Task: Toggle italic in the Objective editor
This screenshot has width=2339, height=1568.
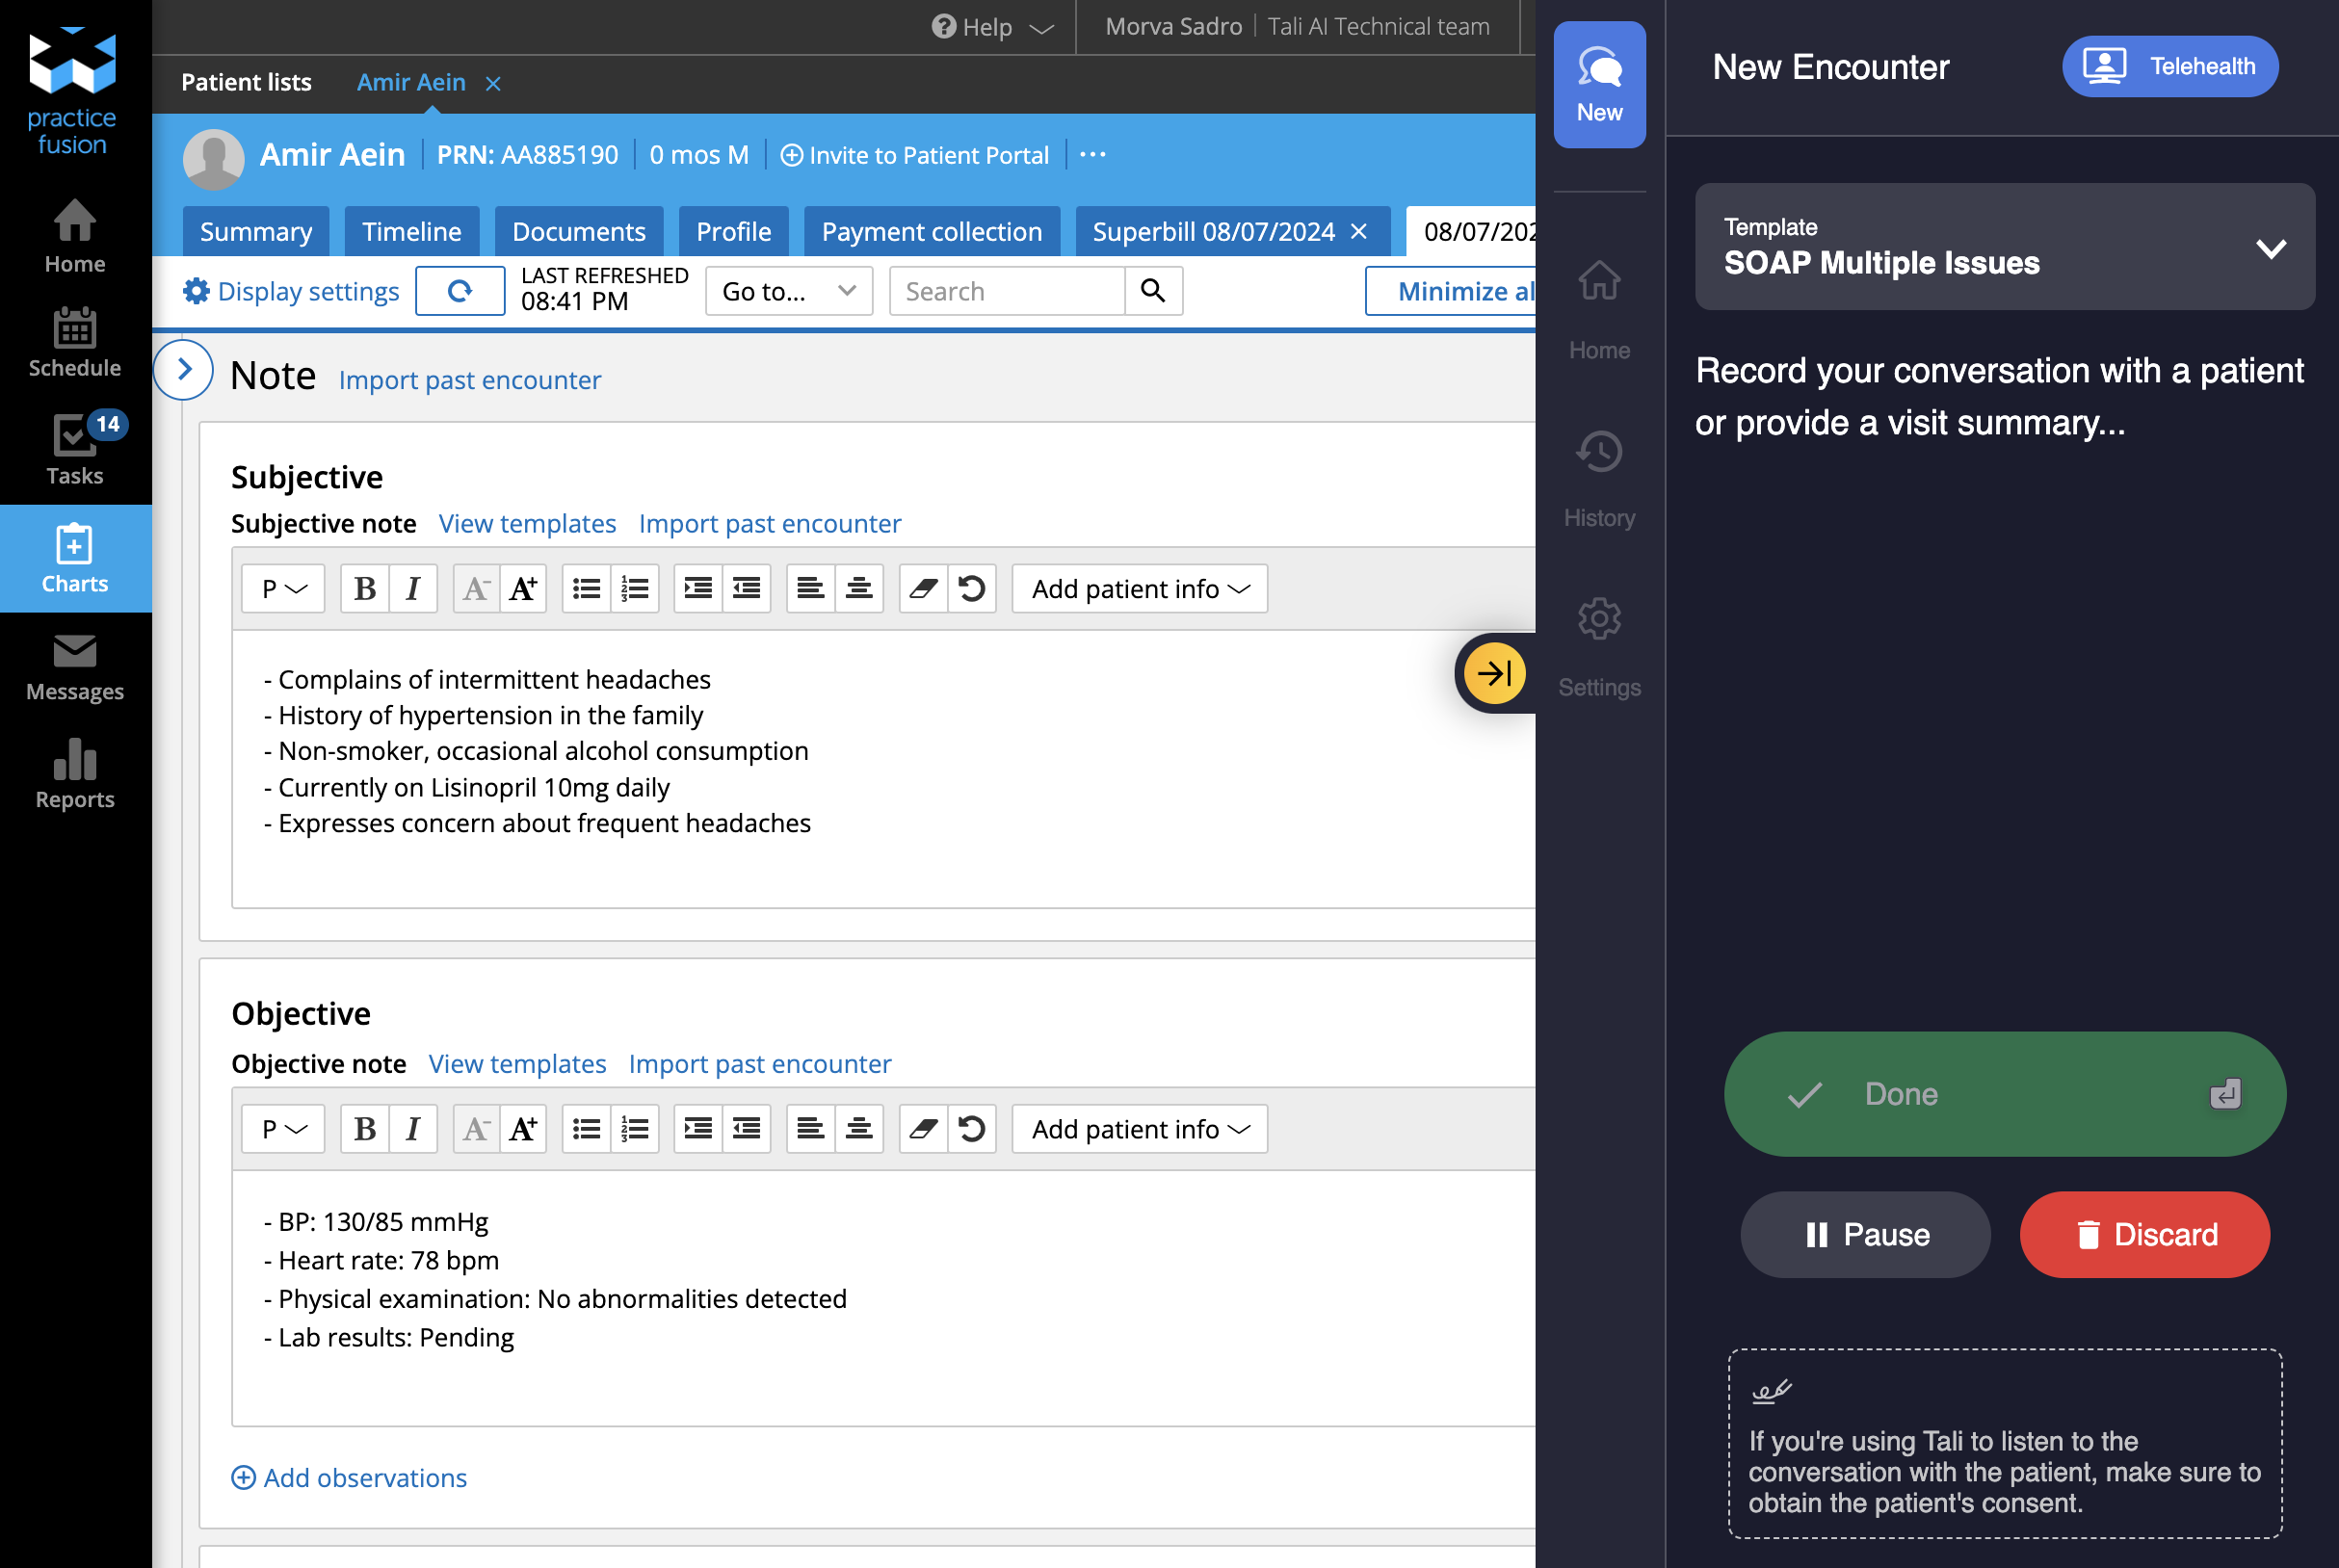Action: pyautogui.click(x=413, y=1128)
